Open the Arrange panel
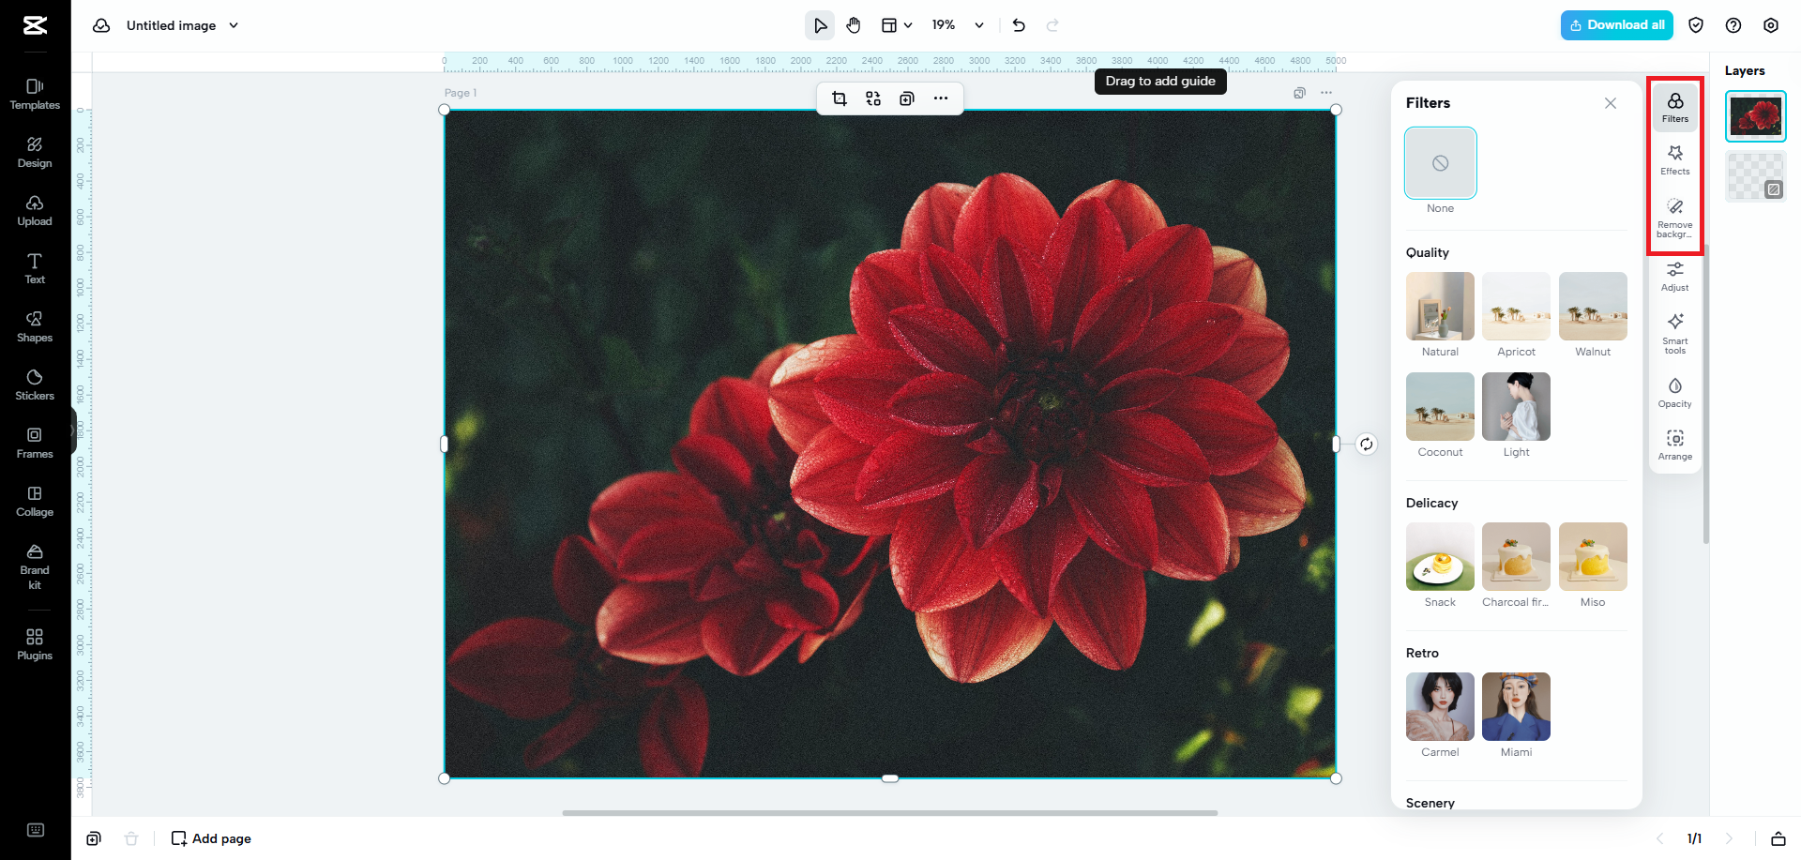 click(1674, 444)
